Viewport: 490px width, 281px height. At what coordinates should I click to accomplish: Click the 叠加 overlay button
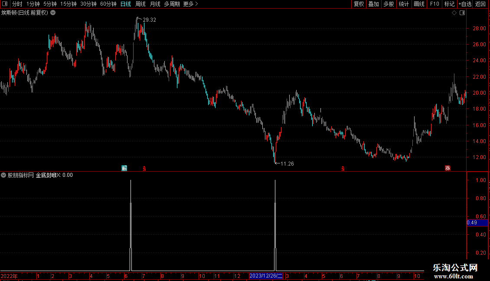[373, 4]
